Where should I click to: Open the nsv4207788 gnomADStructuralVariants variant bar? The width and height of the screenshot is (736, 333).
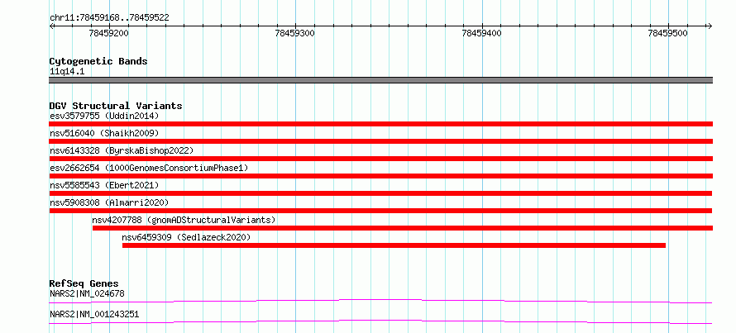pyautogui.click(x=403, y=228)
